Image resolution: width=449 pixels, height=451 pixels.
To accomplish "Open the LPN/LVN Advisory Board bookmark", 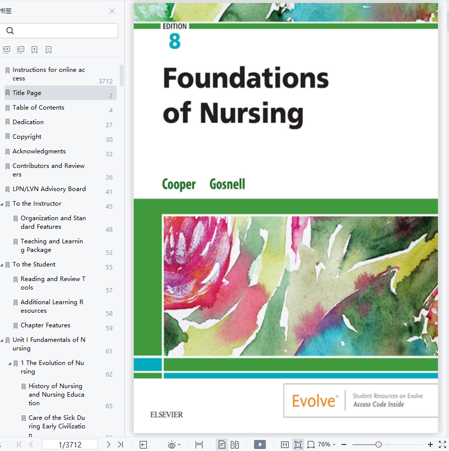I will (49, 189).
